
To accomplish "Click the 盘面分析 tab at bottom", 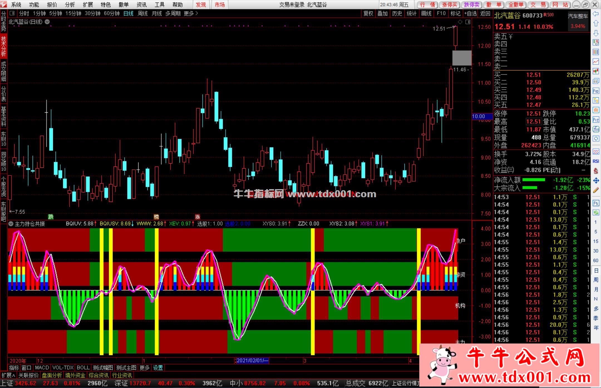I will [52, 375].
